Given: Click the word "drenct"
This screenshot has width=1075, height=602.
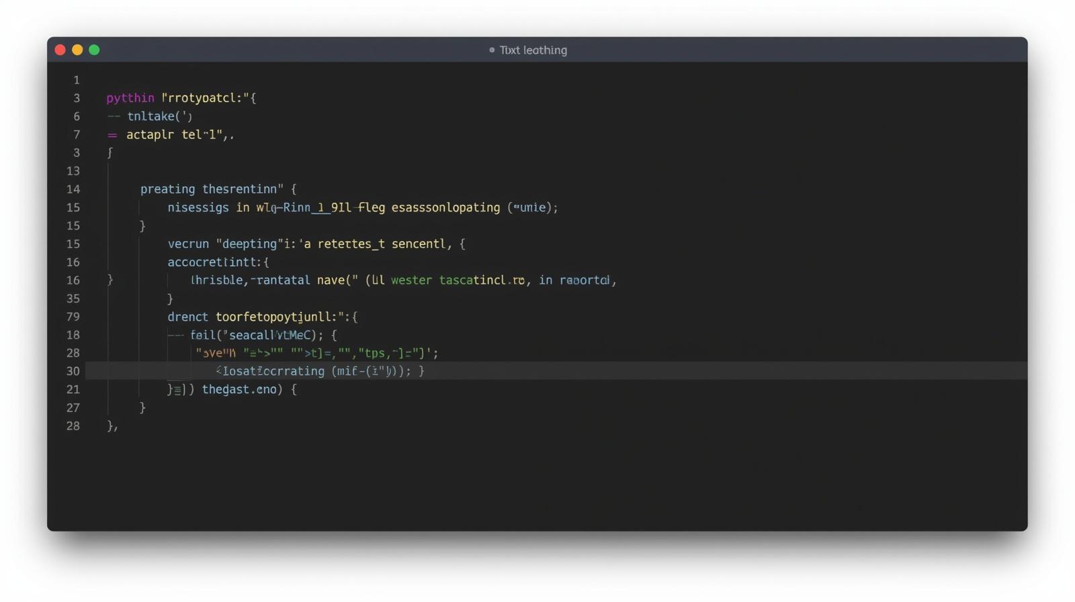Looking at the screenshot, I should tap(188, 316).
